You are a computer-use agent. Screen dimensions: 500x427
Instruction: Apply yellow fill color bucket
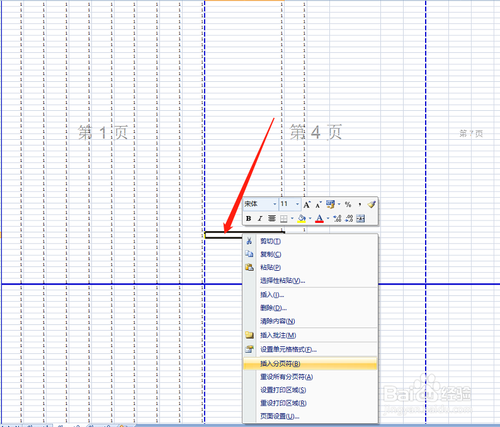[x=302, y=219]
